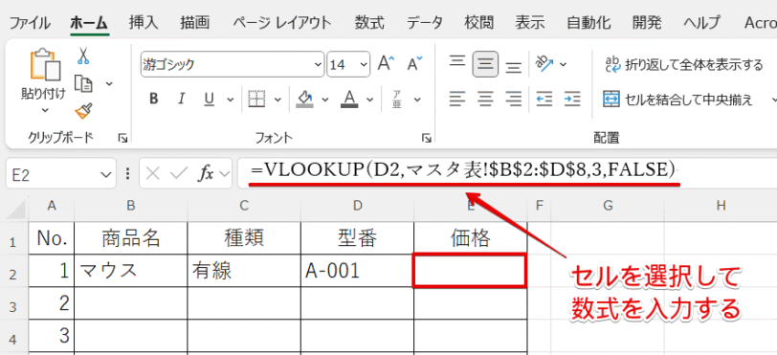Click the Insert Function fx icon
The height and width of the screenshot is (355, 777).
(x=206, y=174)
